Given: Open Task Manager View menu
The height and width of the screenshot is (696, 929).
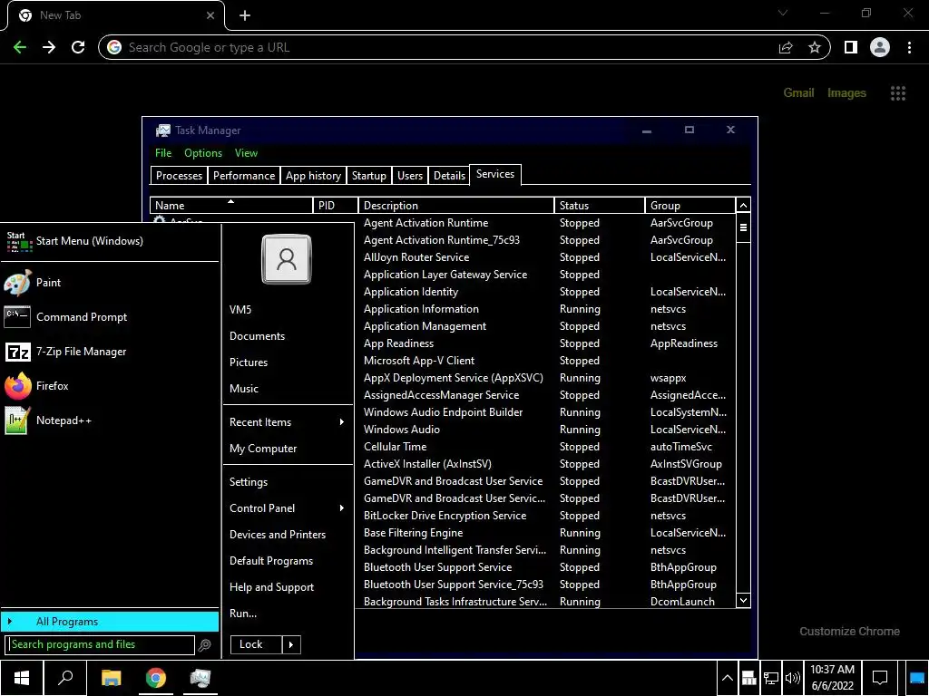Looking at the screenshot, I should click(x=246, y=152).
